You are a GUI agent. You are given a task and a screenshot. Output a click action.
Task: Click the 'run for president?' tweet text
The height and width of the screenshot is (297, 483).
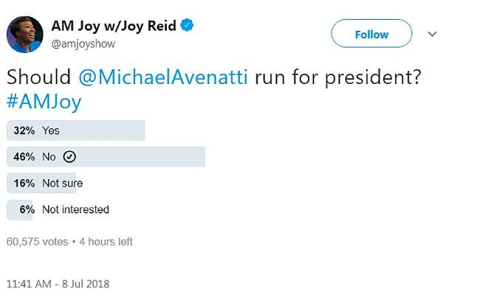coord(338,77)
